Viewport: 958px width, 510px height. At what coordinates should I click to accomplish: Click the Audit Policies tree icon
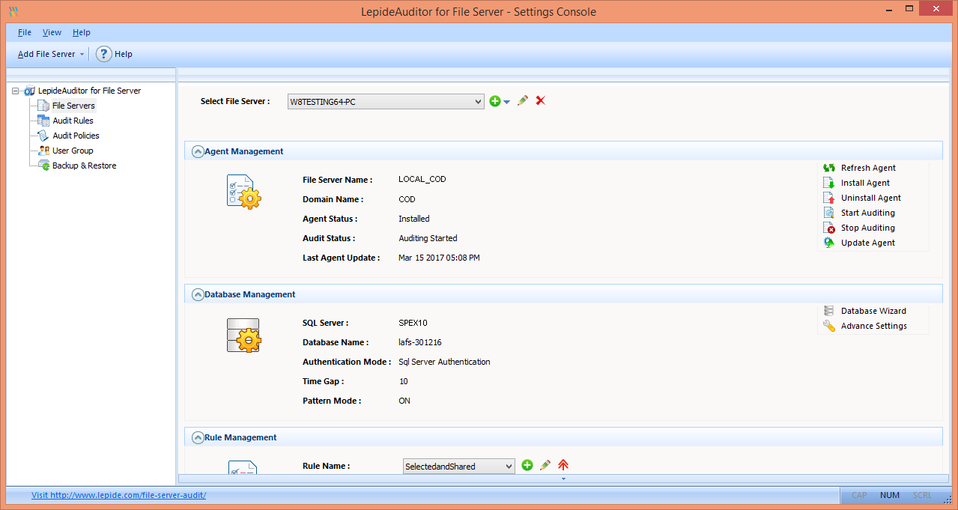44,136
